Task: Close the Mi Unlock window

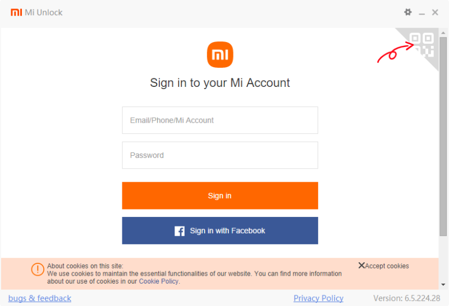Action: [435, 12]
